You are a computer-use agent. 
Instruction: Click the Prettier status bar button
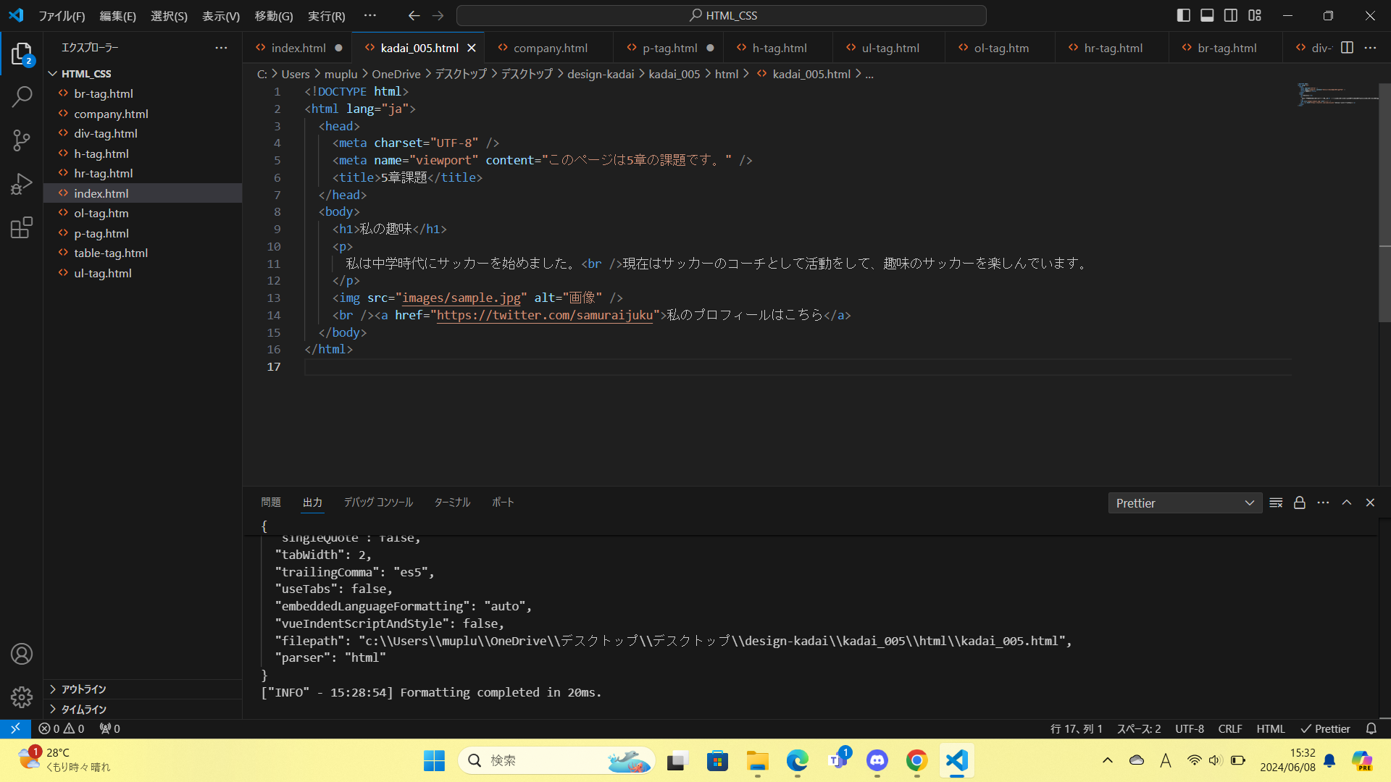[1325, 729]
